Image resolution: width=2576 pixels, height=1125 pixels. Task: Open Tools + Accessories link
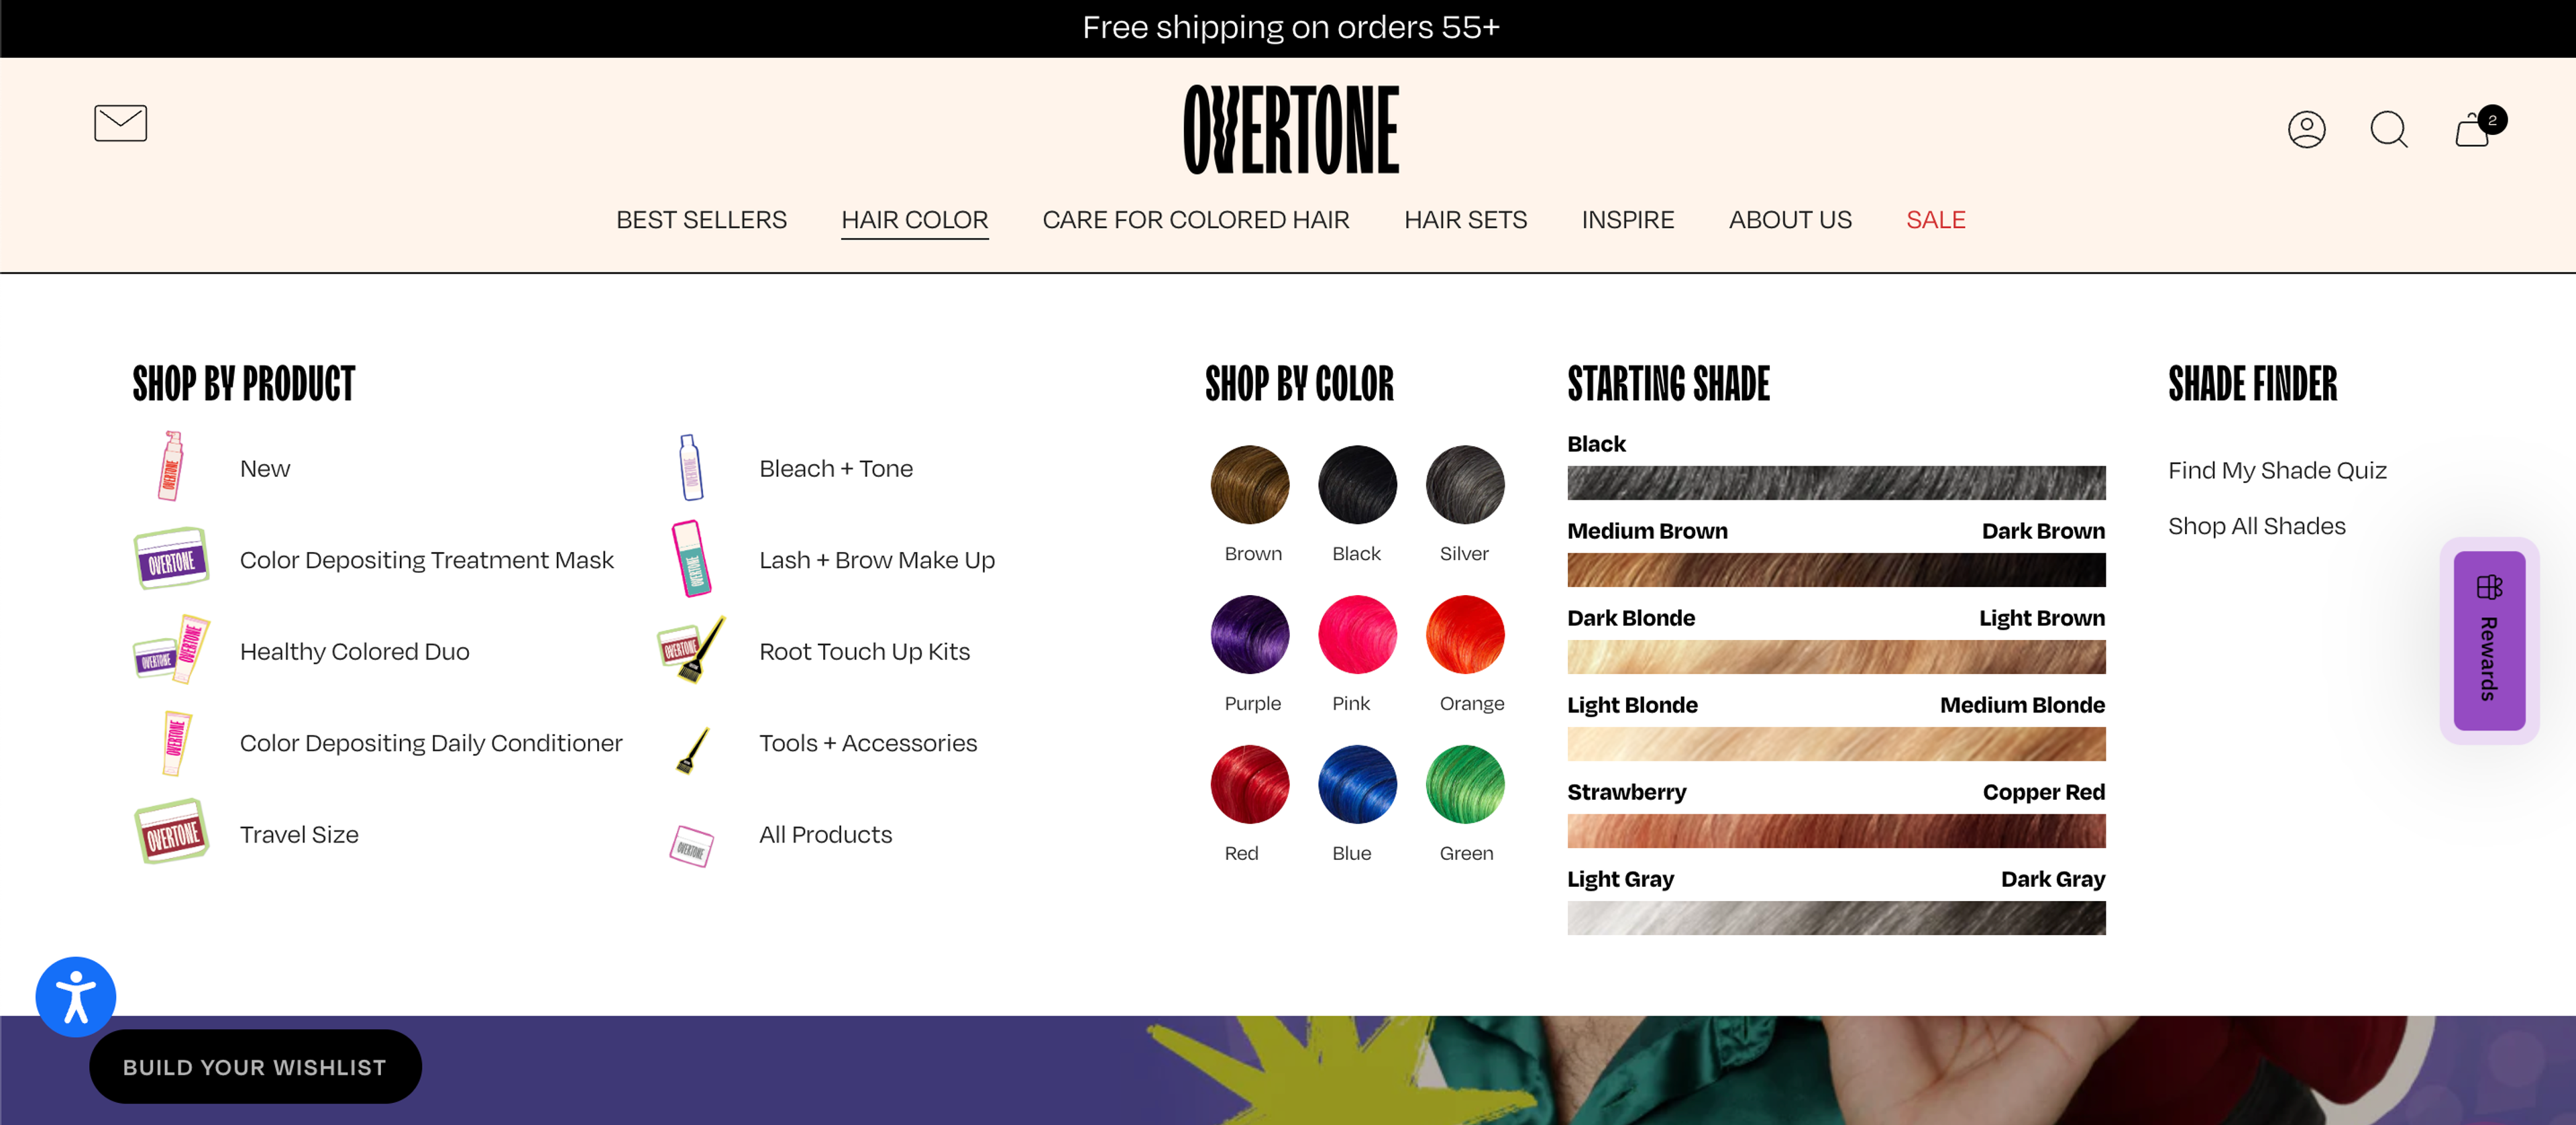tap(868, 743)
